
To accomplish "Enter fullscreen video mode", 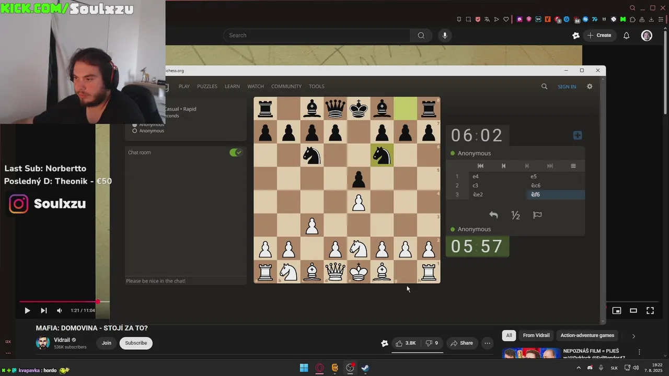I will pos(650,311).
